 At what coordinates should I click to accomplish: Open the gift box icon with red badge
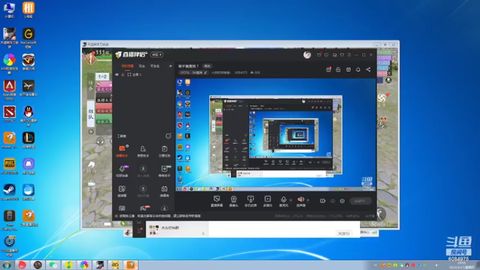328,70
